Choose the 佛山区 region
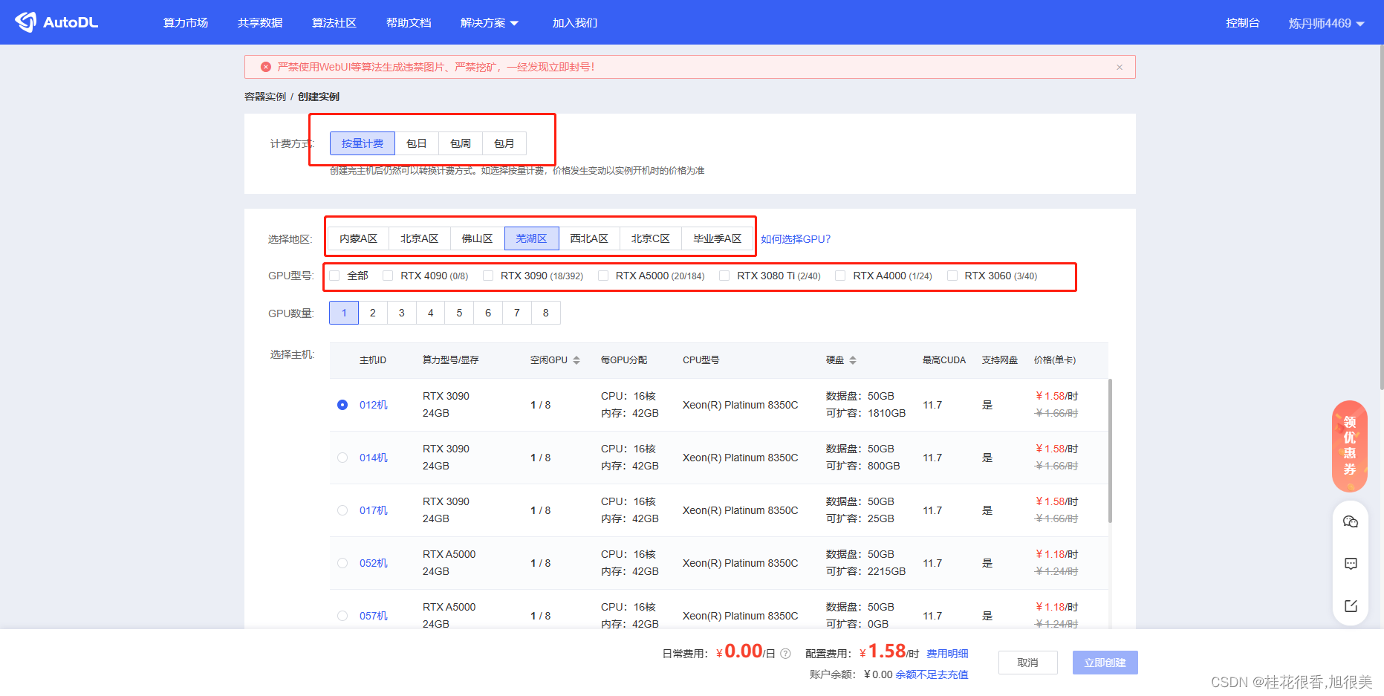The height and width of the screenshot is (696, 1384). pyautogui.click(x=477, y=238)
